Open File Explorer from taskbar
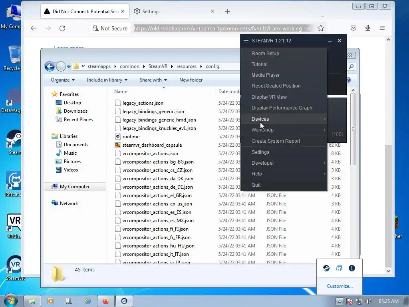The width and height of the screenshot is (409, 307). pos(32,301)
